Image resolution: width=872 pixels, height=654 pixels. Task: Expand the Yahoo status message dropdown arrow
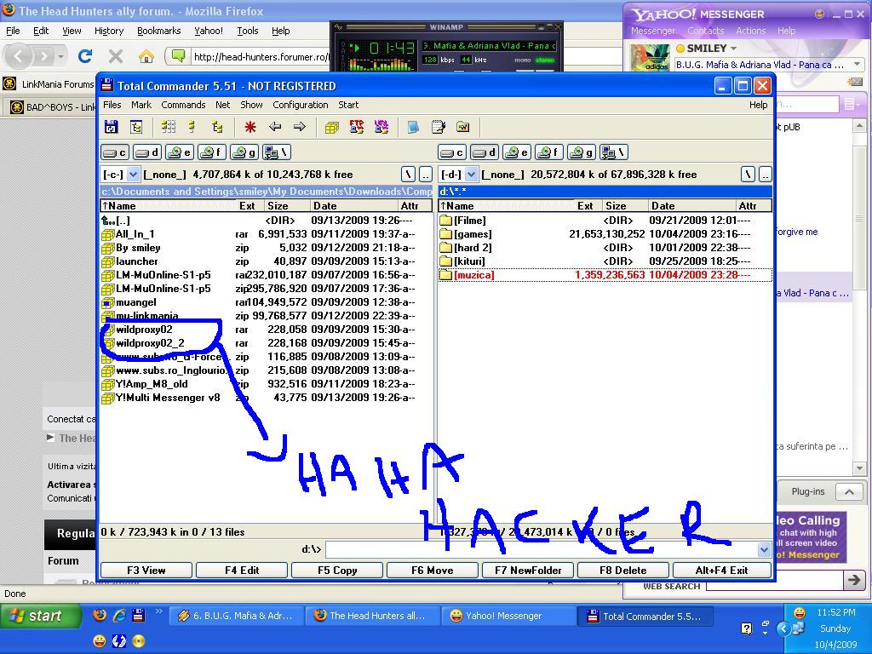[857, 65]
